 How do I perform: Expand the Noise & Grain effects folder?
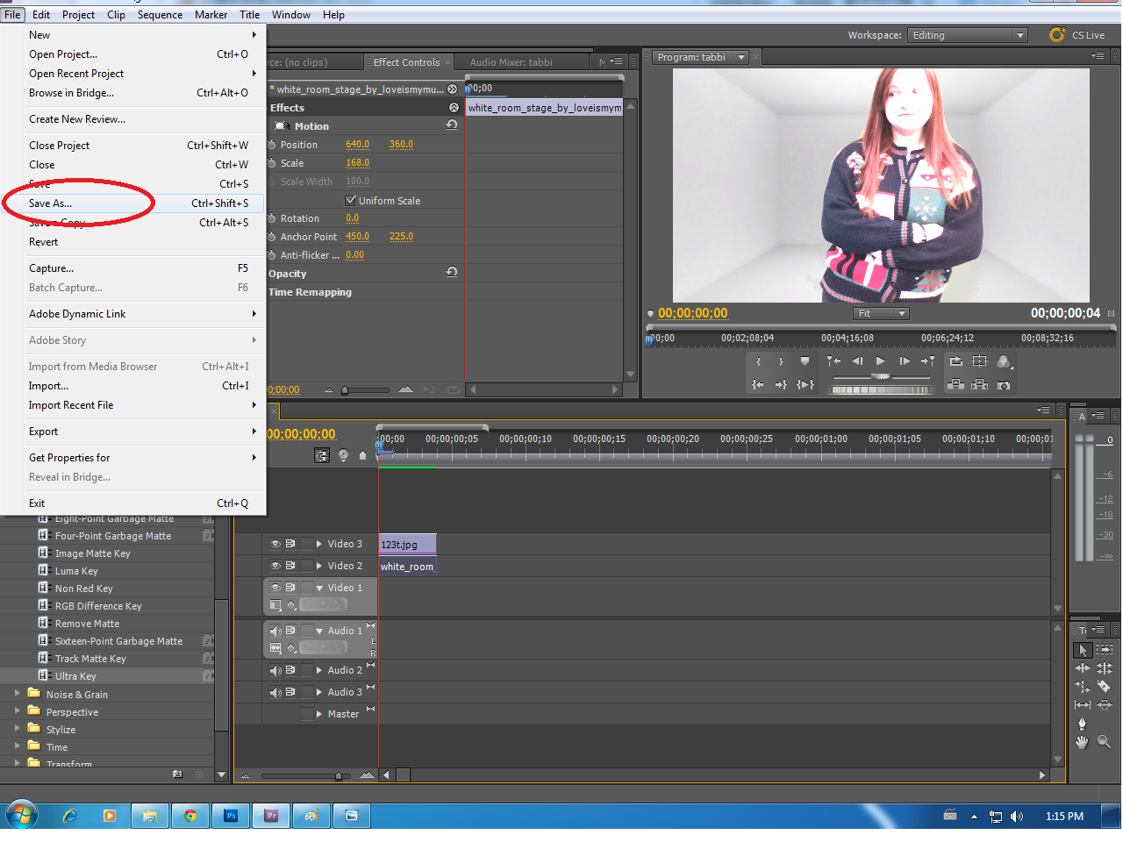pyautogui.click(x=17, y=693)
